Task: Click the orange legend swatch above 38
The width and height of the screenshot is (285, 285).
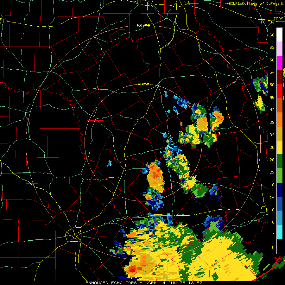Action: coord(280,120)
